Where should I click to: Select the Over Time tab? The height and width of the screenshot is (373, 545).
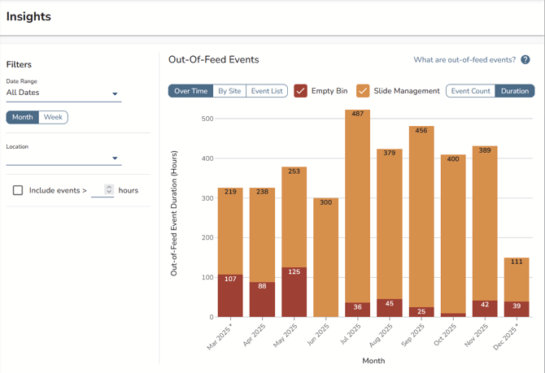click(x=191, y=91)
